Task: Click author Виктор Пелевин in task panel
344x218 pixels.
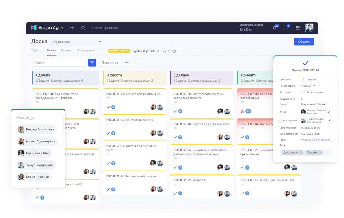Action: [x=313, y=112]
